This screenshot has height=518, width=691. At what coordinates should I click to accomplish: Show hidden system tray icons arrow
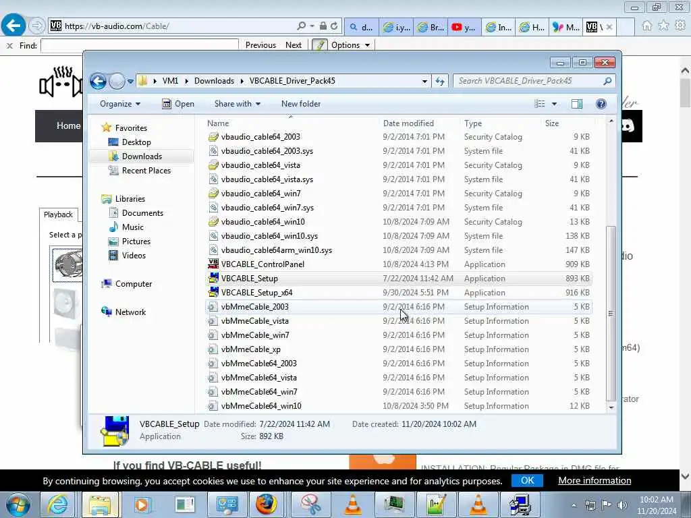pos(574,505)
